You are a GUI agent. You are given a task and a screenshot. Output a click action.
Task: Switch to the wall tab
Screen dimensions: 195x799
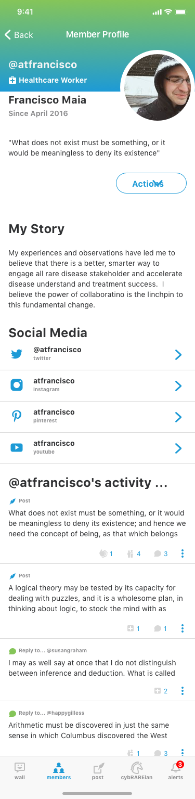coord(20,770)
